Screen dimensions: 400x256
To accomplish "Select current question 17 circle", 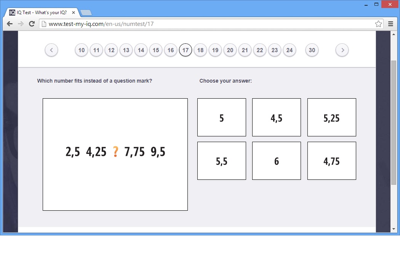I will tap(186, 50).
